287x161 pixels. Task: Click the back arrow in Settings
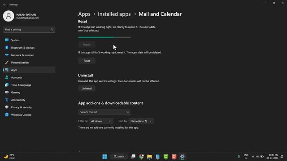pyautogui.click(x=4, y=4)
